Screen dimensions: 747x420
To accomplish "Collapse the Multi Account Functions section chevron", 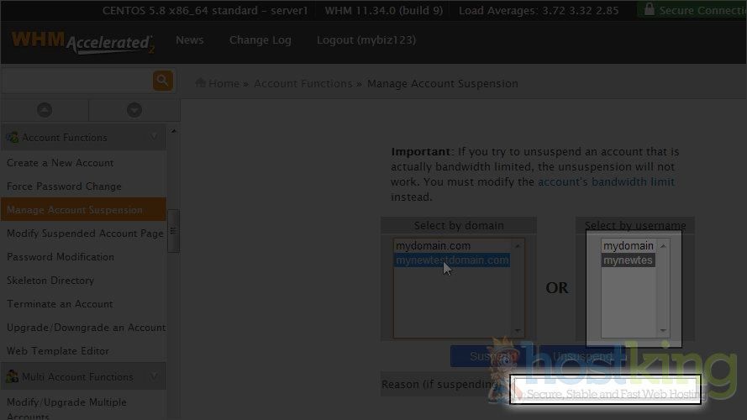I will [155, 376].
